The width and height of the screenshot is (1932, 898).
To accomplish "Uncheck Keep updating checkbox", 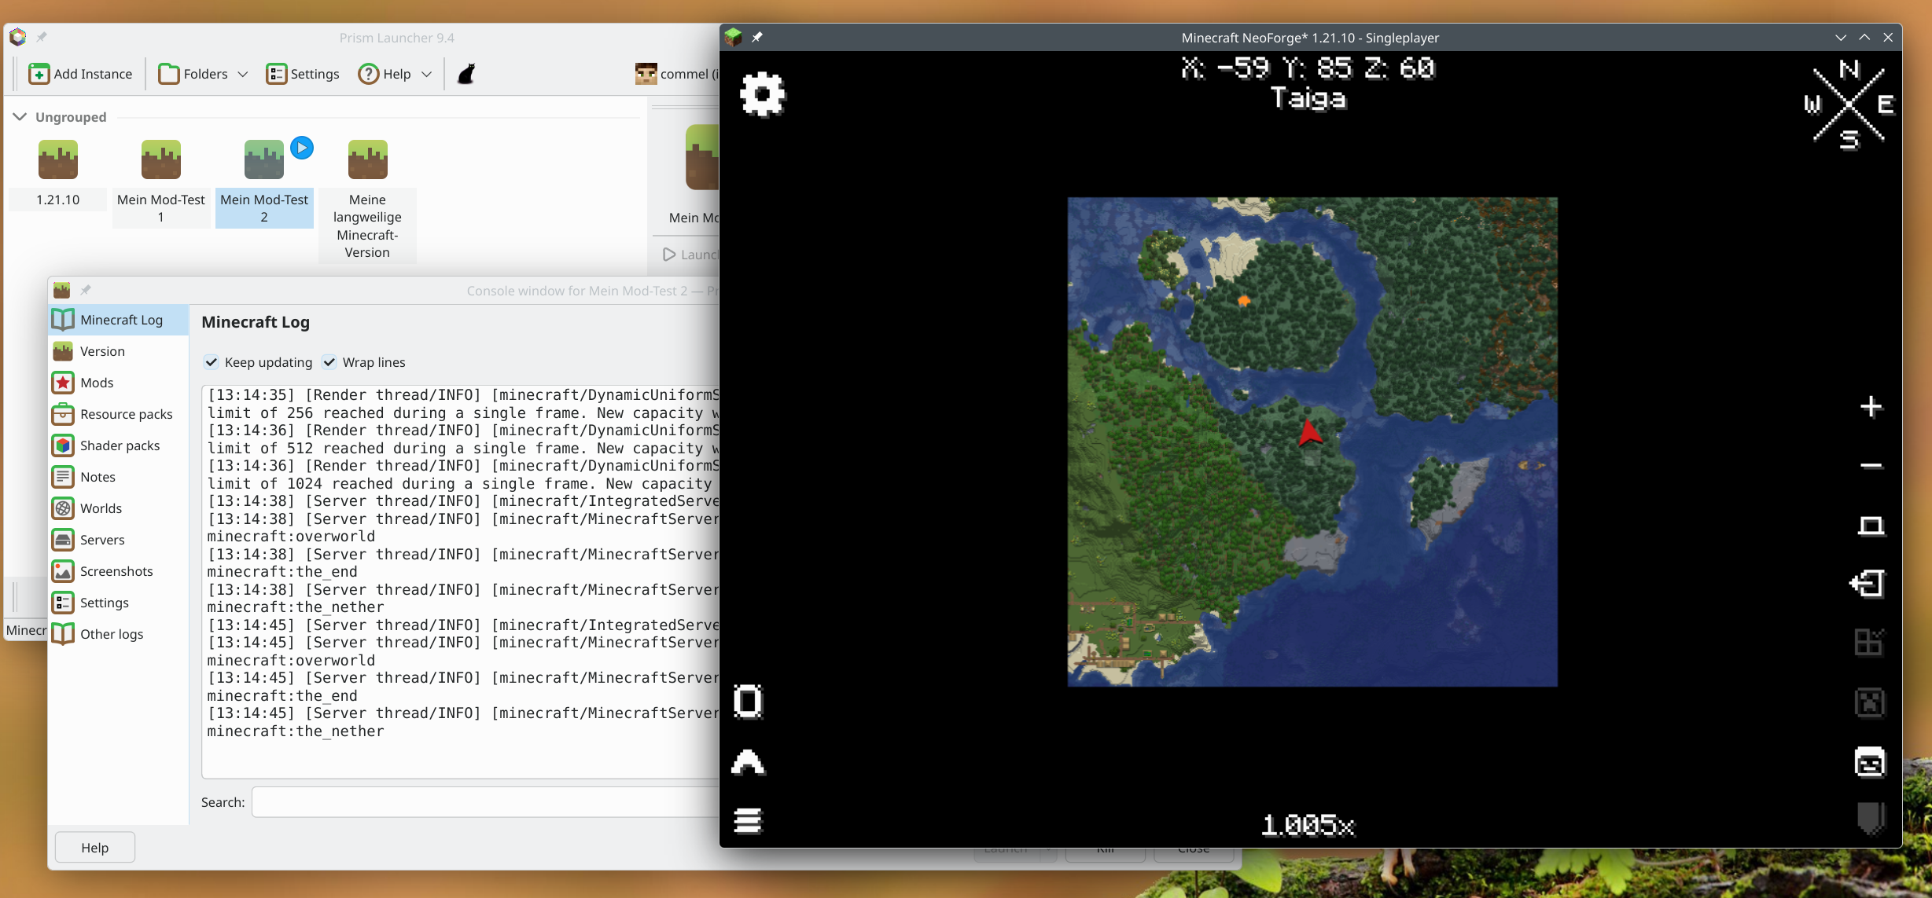I will (212, 362).
